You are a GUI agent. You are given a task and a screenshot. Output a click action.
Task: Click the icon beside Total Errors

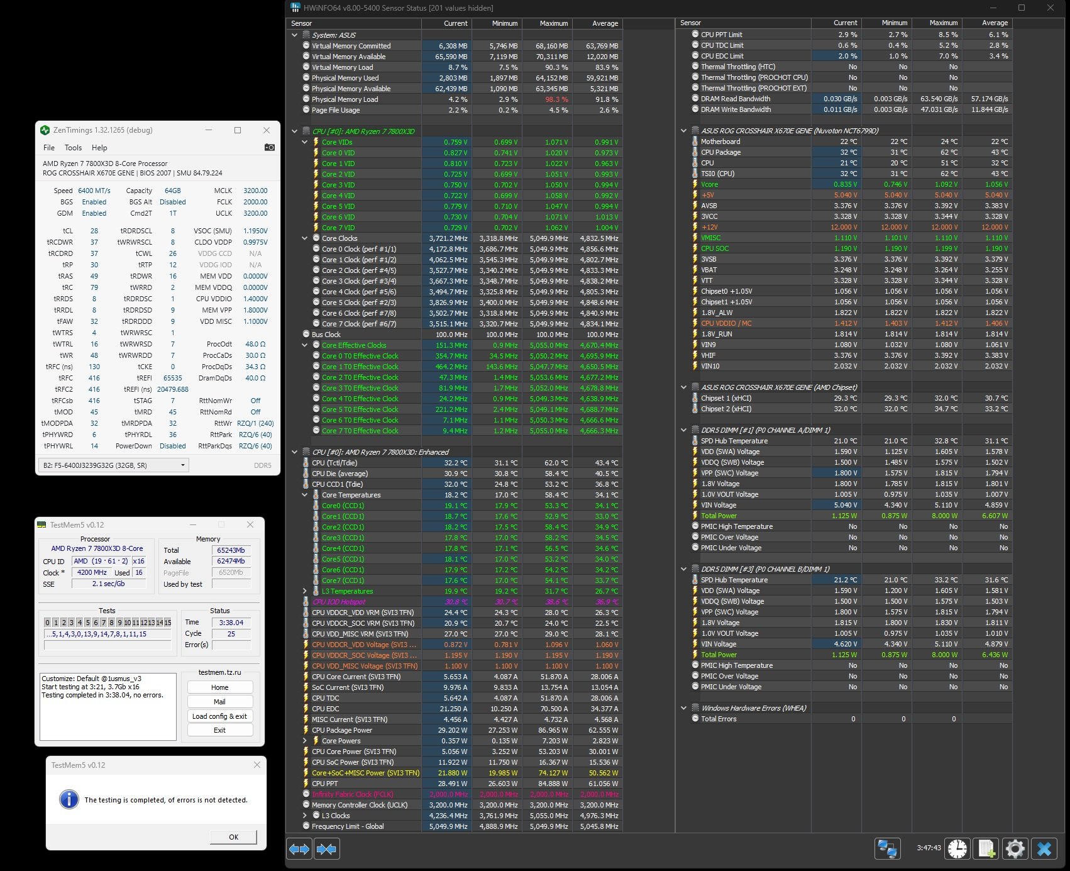[x=695, y=719]
